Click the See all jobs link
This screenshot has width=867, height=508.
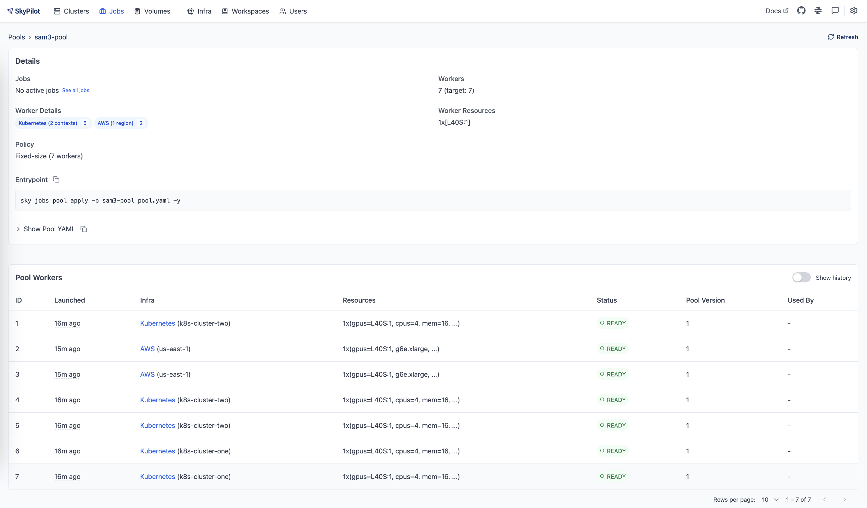[x=76, y=90]
